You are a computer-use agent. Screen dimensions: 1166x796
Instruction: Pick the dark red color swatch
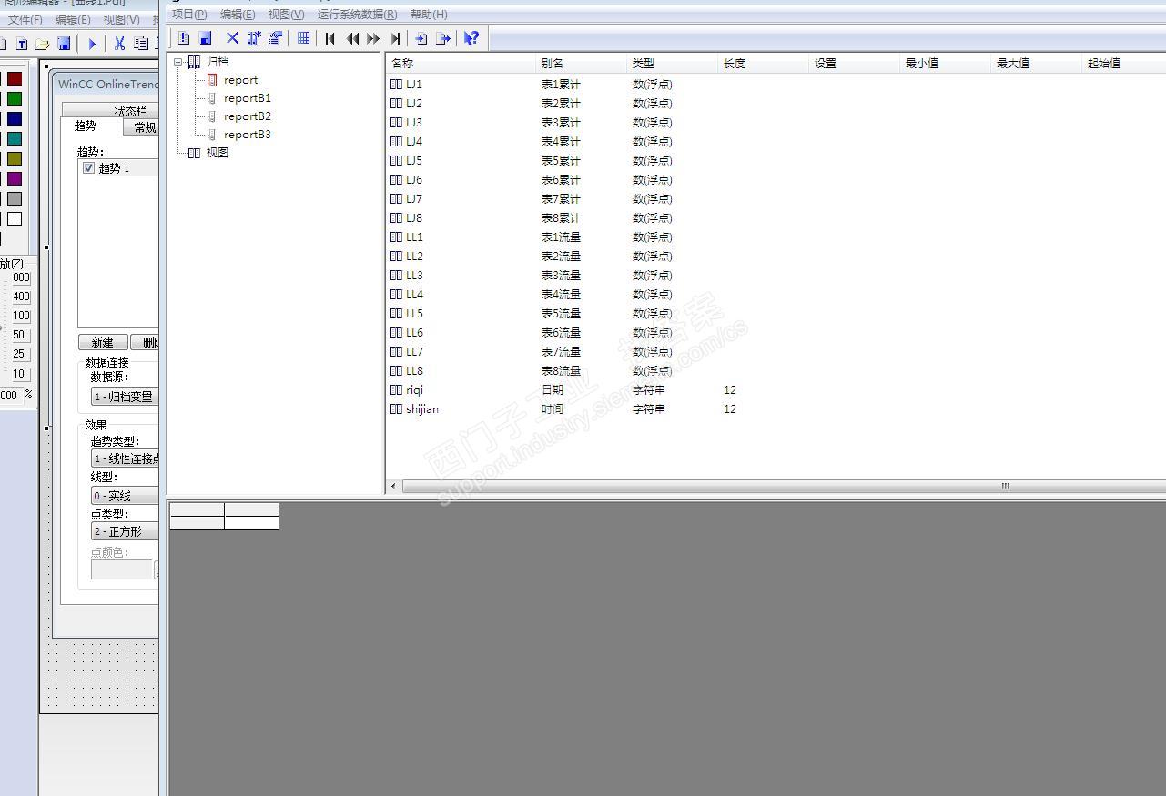pyautogui.click(x=15, y=79)
